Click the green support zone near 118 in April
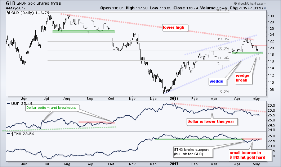Viewport: 281px width, 167px height. click(247, 53)
